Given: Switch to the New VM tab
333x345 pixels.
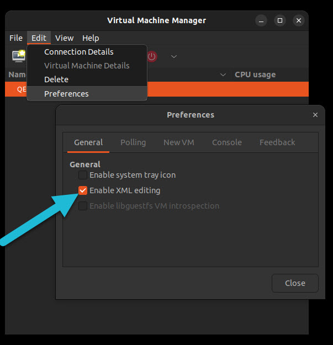Looking at the screenshot, I should point(179,142).
